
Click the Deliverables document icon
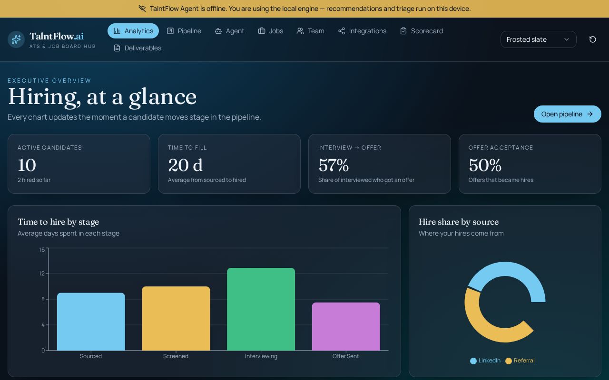117,48
